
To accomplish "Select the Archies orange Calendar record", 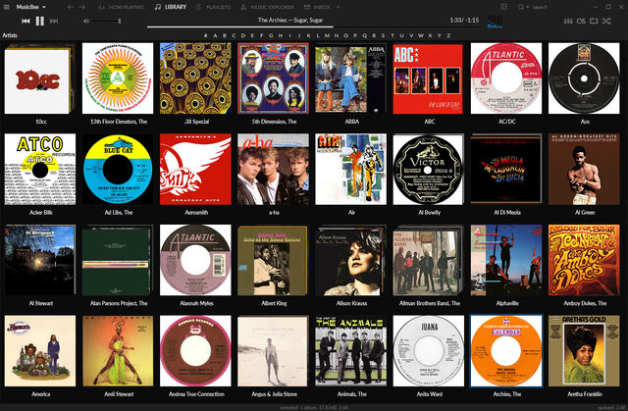I will [x=506, y=351].
